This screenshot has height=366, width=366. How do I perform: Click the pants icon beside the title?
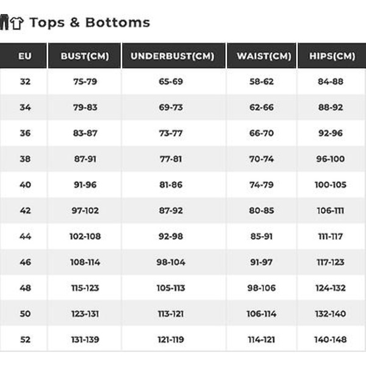(5, 23)
